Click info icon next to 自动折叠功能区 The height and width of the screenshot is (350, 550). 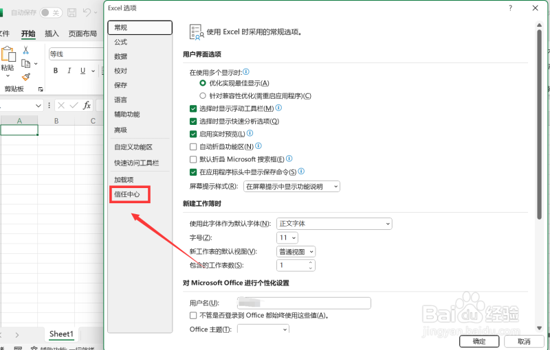coord(258,145)
